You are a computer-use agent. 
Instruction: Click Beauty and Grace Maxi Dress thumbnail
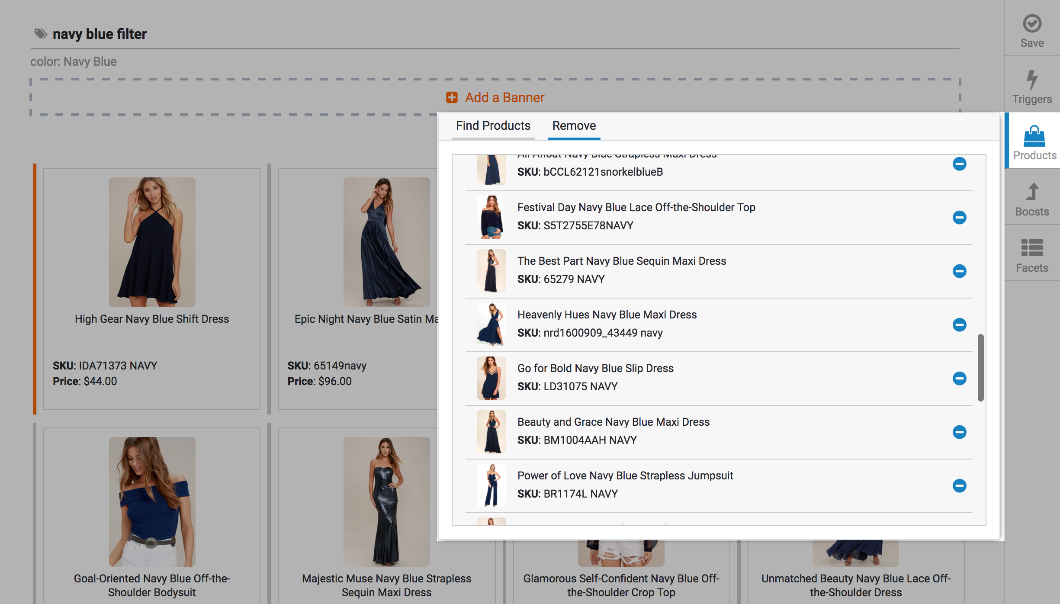pos(491,432)
